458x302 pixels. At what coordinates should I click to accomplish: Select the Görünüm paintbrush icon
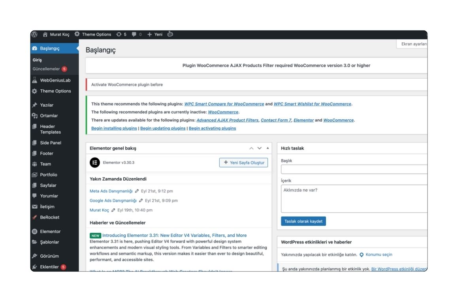point(35,256)
